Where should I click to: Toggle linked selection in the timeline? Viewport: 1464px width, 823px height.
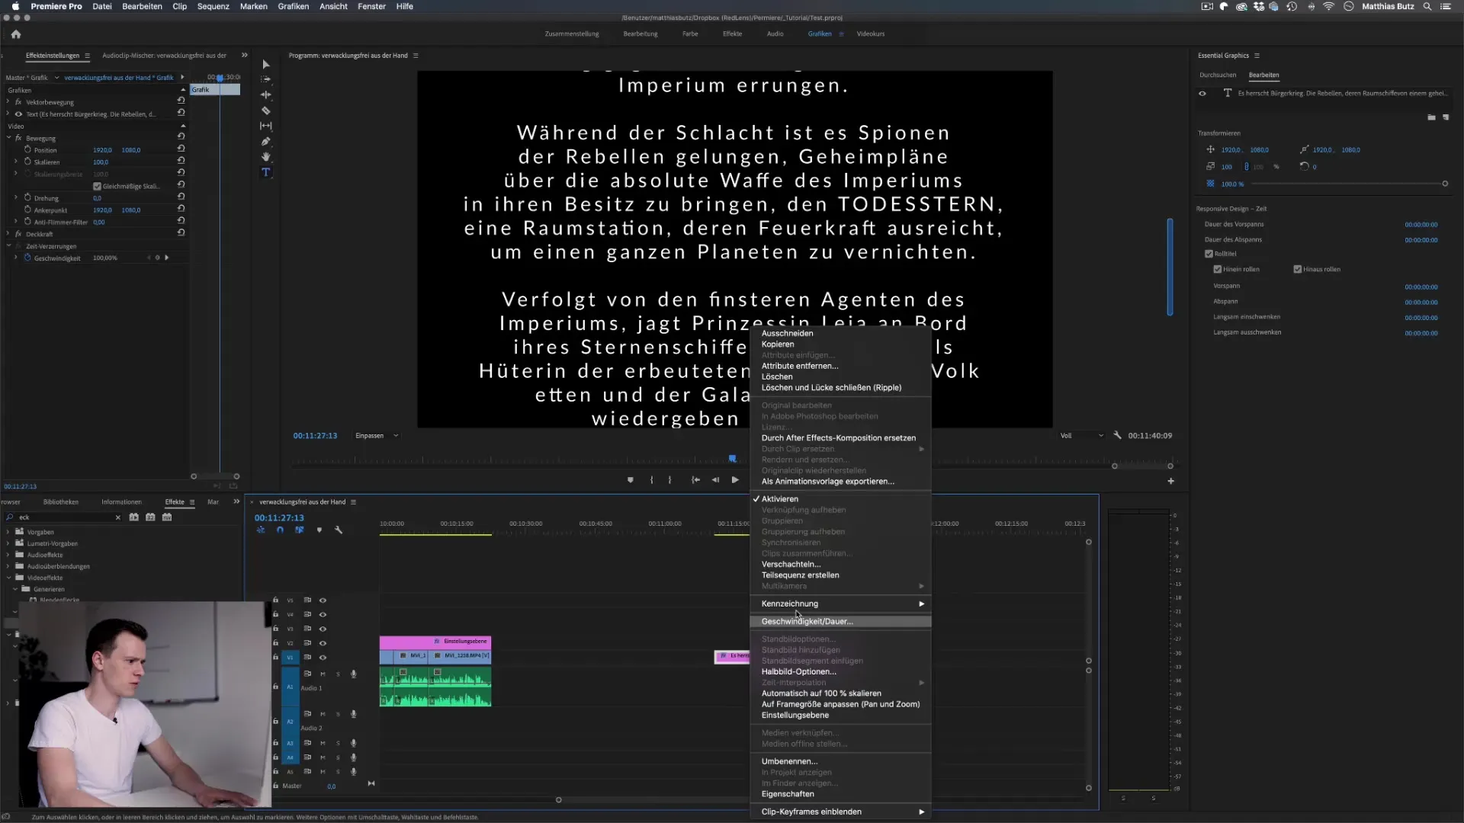pos(300,530)
